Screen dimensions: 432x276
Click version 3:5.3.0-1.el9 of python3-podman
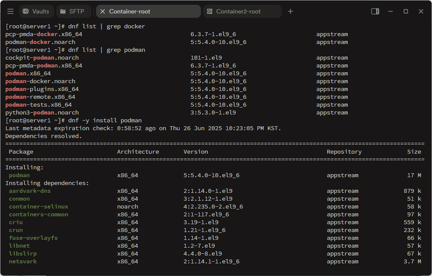coord(213,113)
